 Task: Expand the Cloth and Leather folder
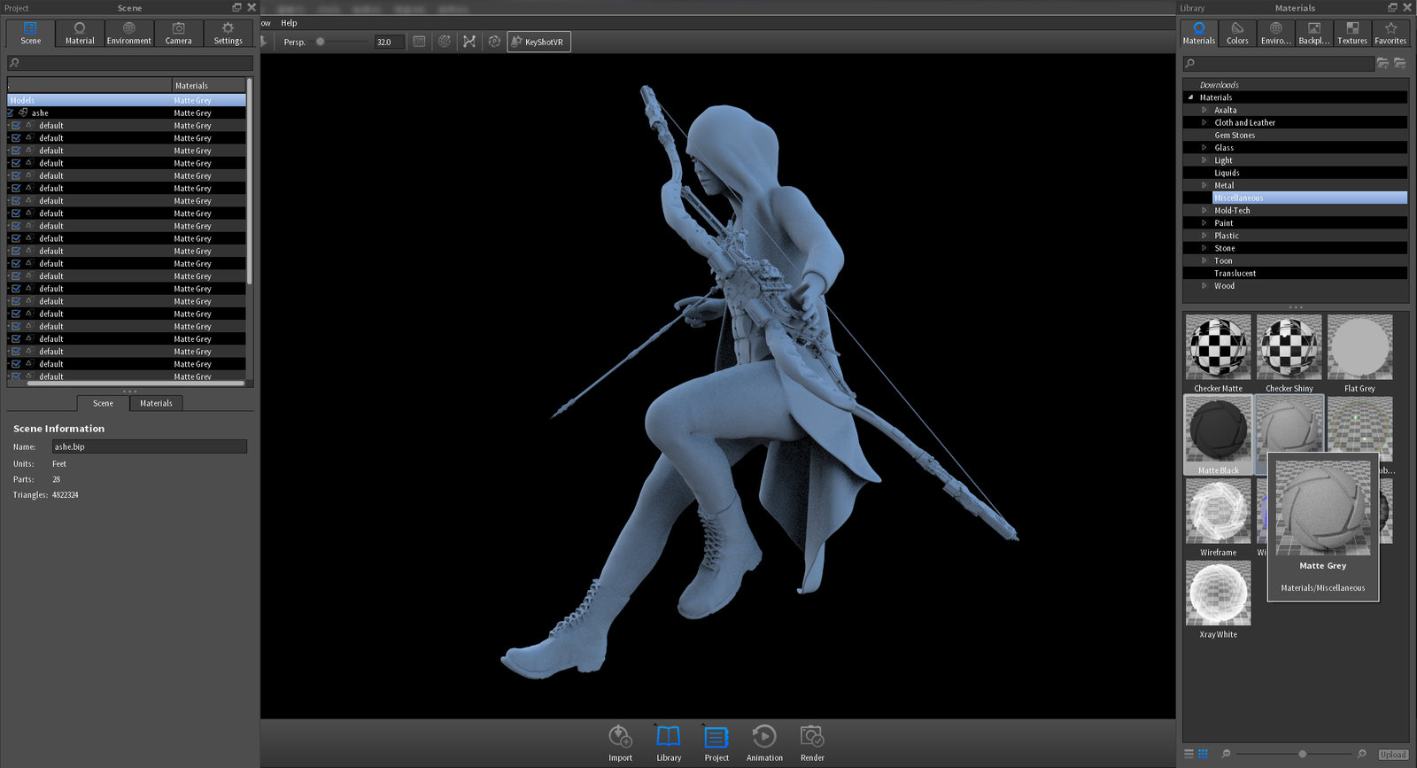pyautogui.click(x=1204, y=122)
